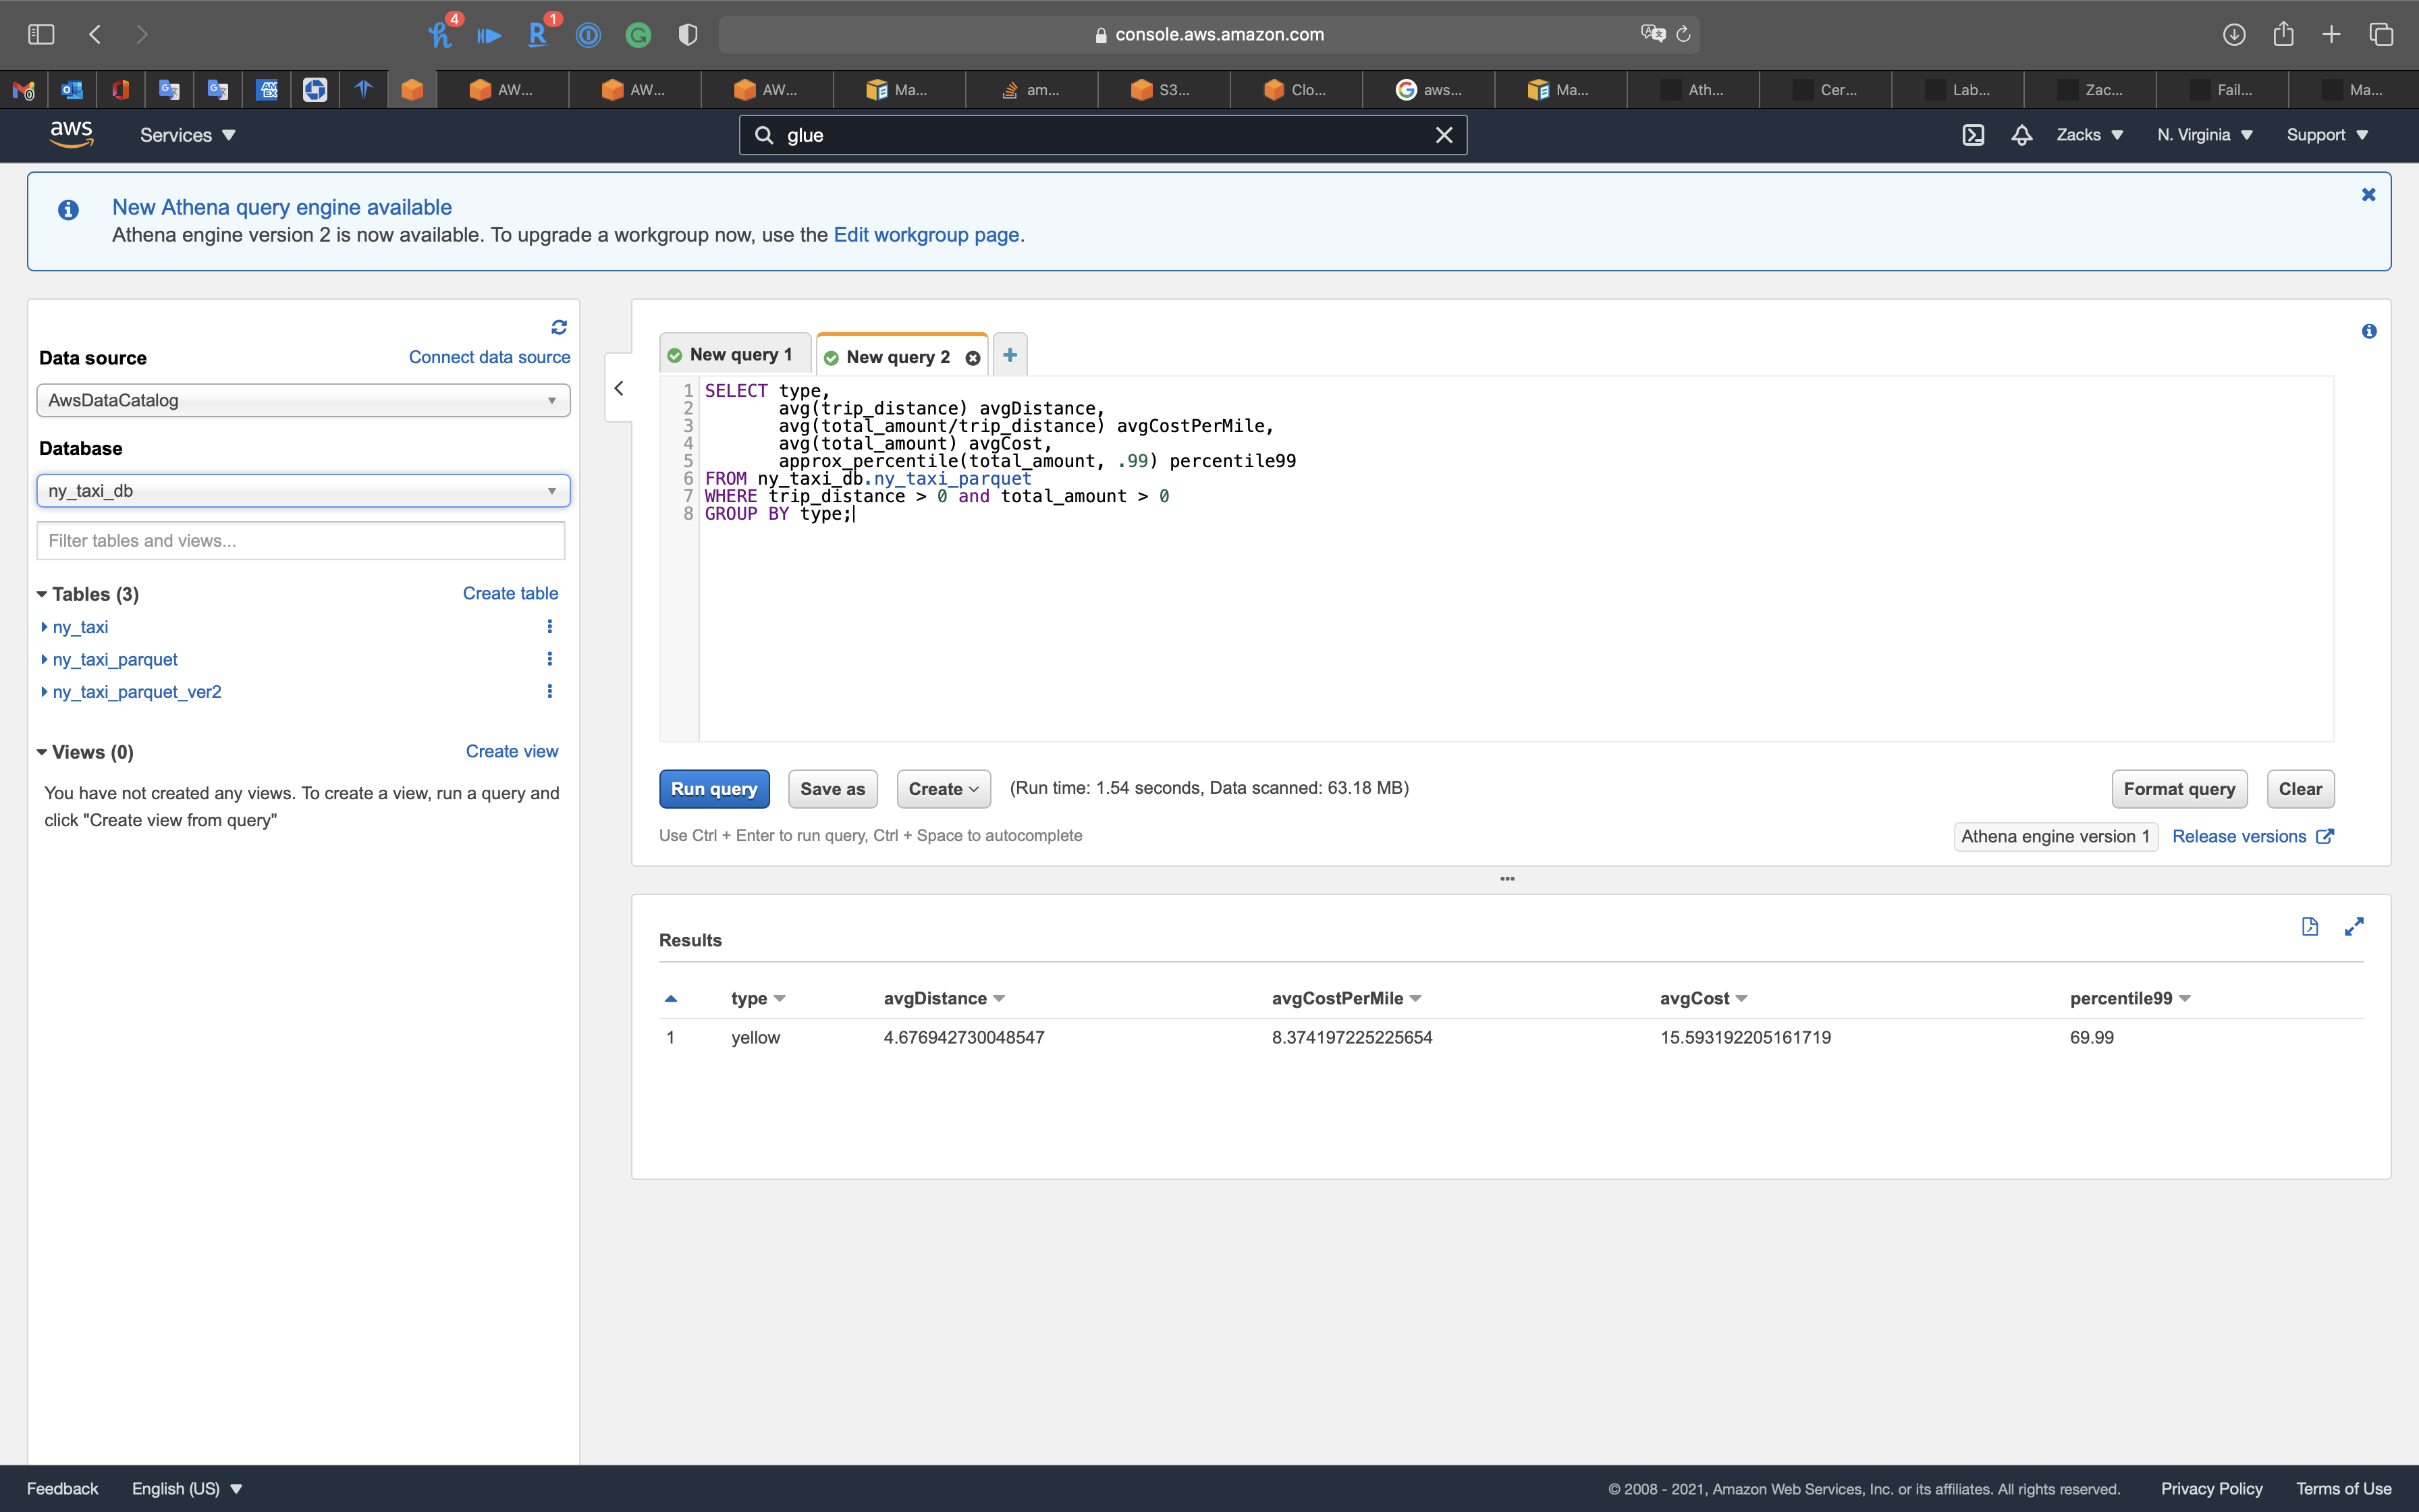Collapse the left navigation panel arrow
Screen dimensions: 2419x1512
pyautogui.click(x=619, y=388)
